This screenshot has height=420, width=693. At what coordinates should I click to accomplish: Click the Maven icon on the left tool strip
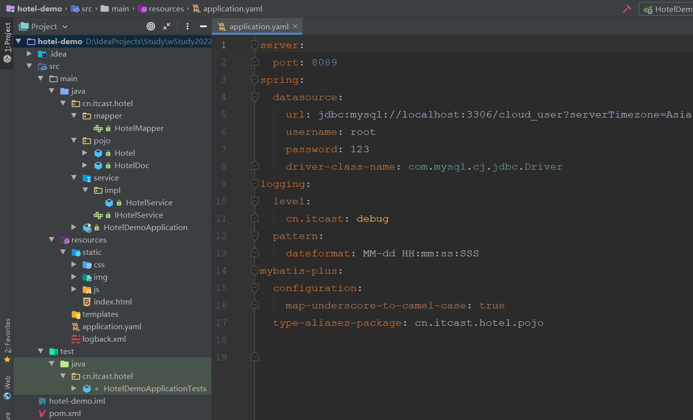click(7, 59)
